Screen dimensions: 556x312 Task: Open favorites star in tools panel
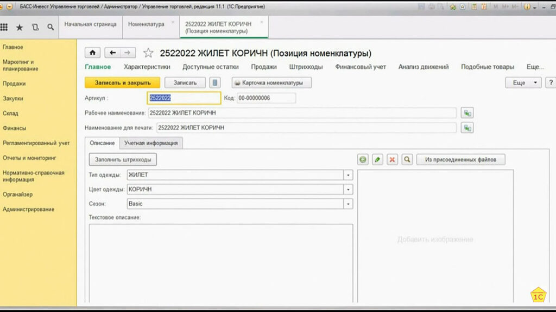pos(20,27)
